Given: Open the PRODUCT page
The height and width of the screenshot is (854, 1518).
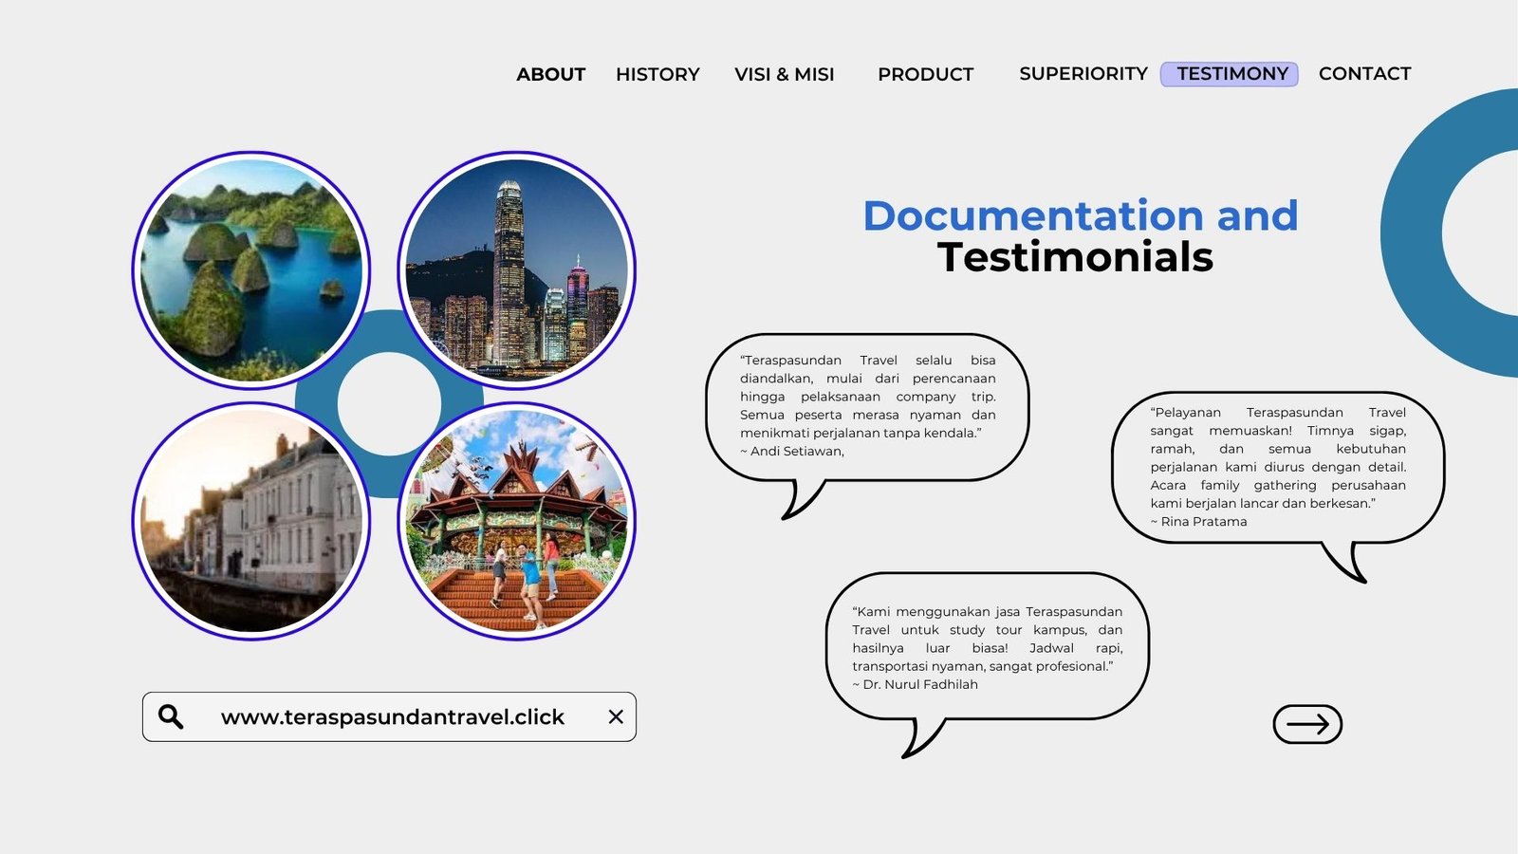Looking at the screenshot, I should (925, 74).
